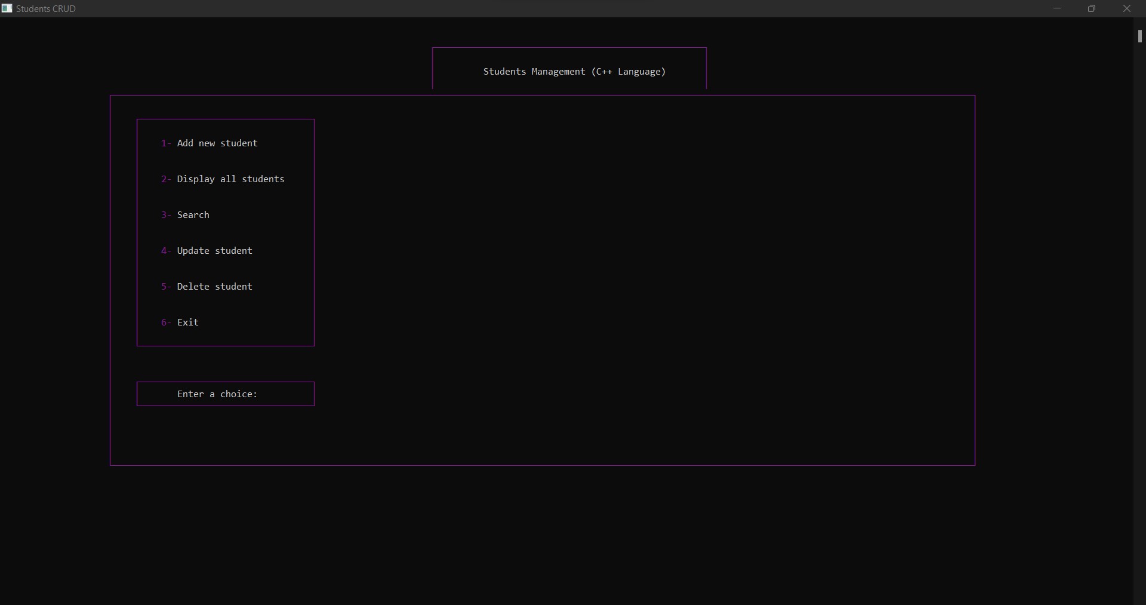Click the vertical scrollbar thumb on the right
1146x605 pixels.
click(x=1139, y=36)
